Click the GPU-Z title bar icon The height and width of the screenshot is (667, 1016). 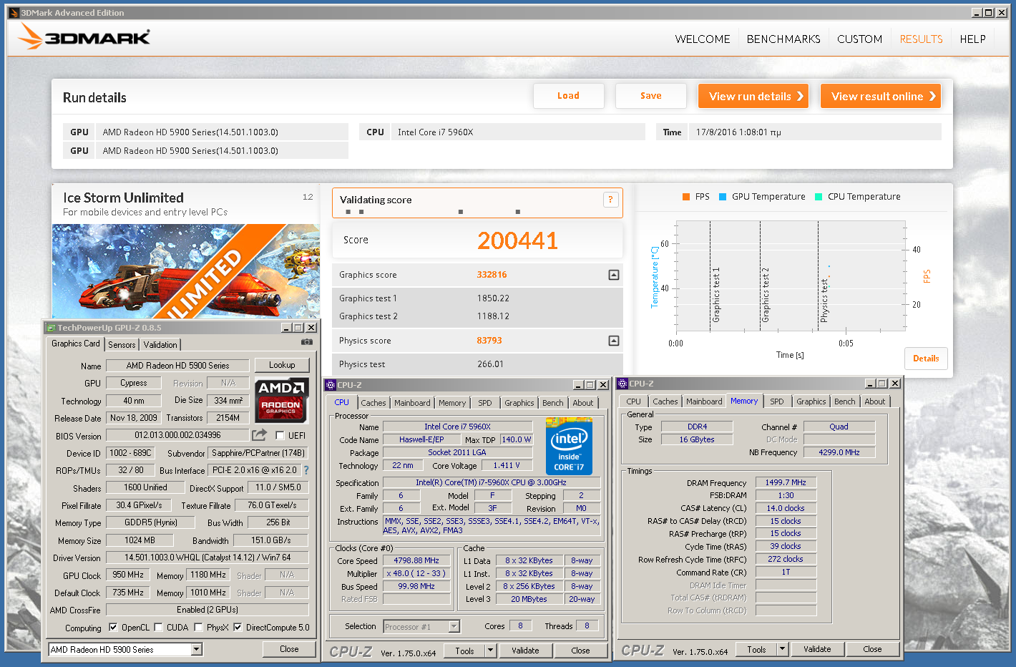[x=51, y=328]
